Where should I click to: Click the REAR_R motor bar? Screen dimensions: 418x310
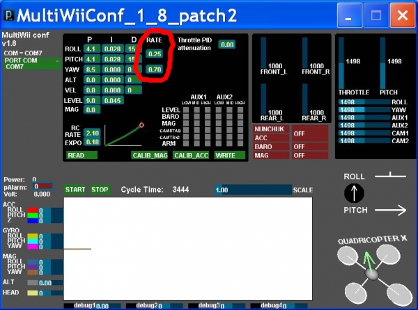click(305, 99)
